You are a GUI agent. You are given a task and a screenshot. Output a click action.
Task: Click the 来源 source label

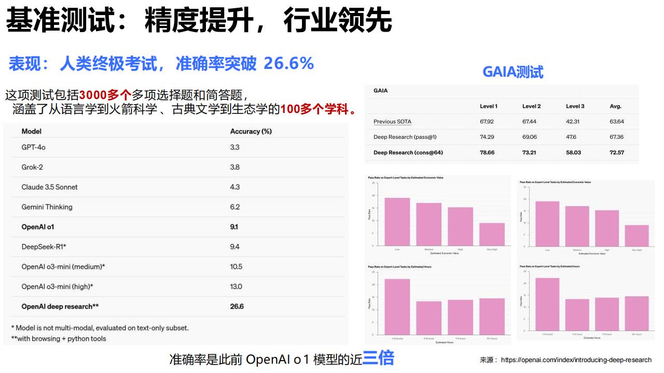(x=487, y=360)
